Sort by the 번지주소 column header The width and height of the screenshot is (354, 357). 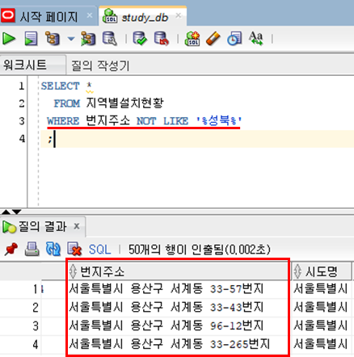178,271
